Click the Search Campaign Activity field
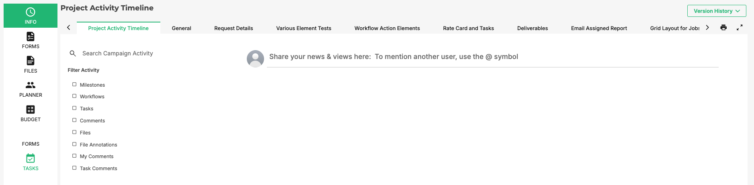 click(117, 53)
